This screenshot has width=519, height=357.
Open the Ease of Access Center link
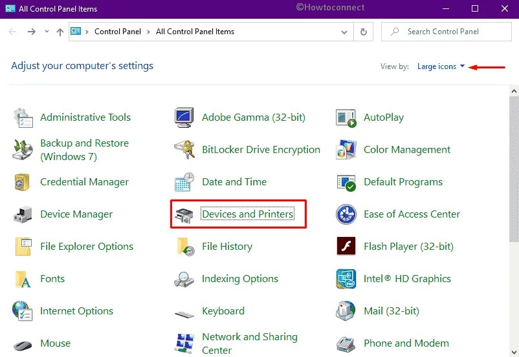(x=412, y=214)
